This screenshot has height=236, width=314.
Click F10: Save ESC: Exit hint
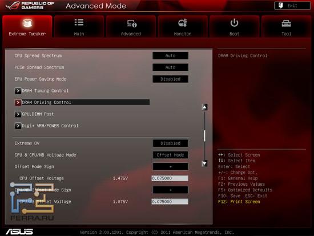click(243, 195)
